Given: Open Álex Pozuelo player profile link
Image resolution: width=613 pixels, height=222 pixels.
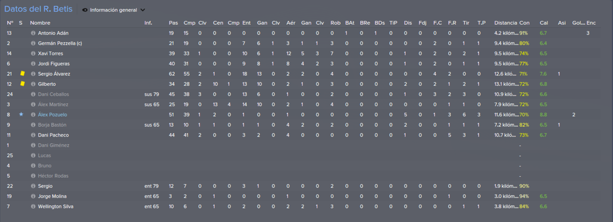Looking at the screenshot, I should (x=52, y=115).
